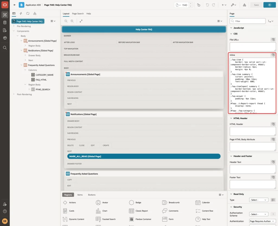Select the FAQ_HTML column in tree

tap(41, 80)
